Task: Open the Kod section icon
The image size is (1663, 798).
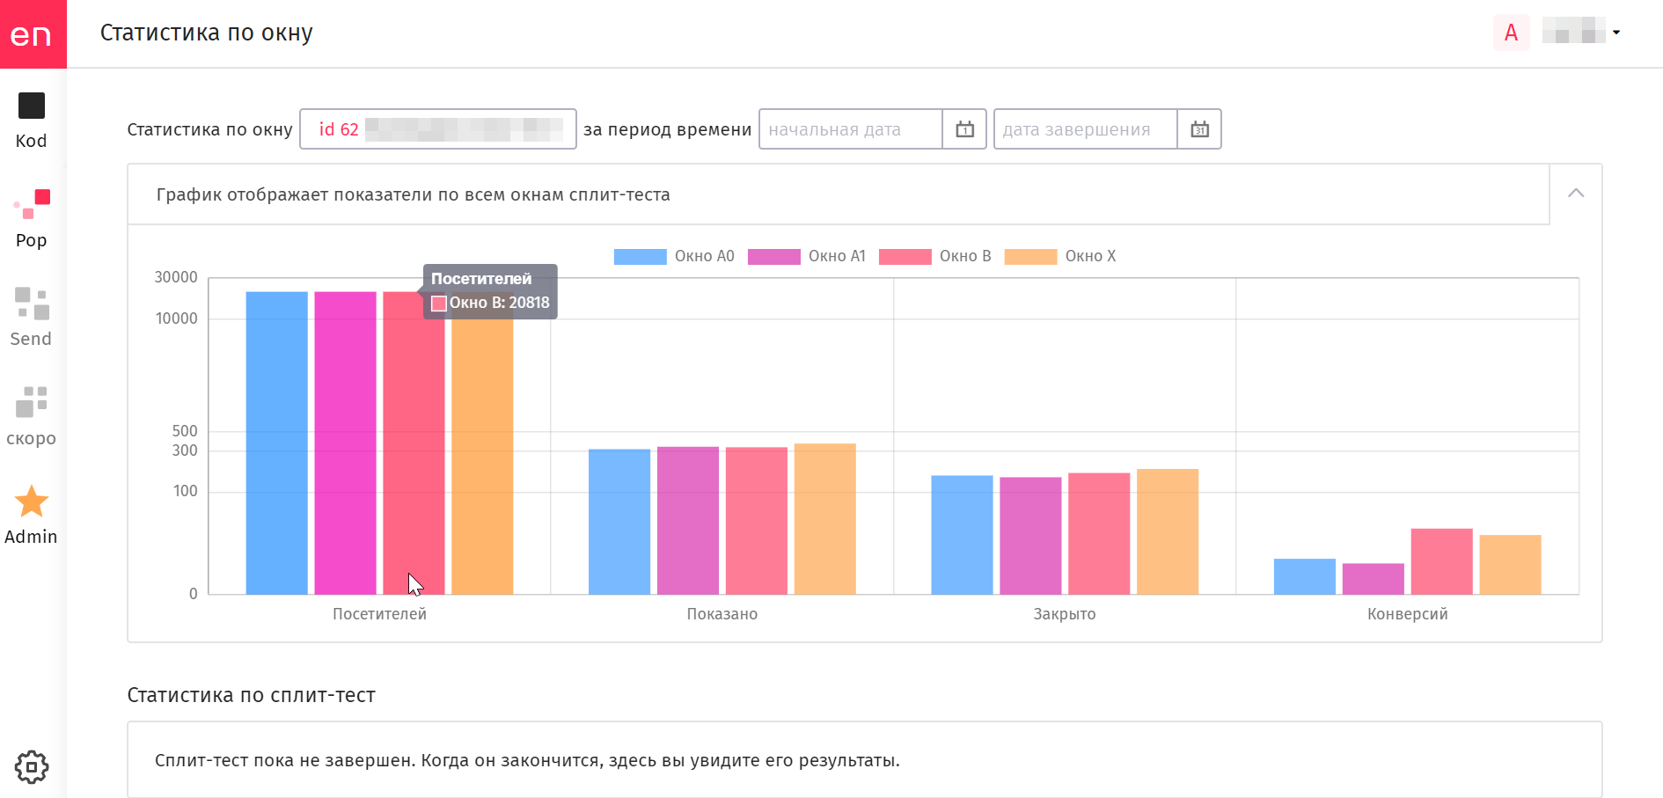Action: (32, 106)
